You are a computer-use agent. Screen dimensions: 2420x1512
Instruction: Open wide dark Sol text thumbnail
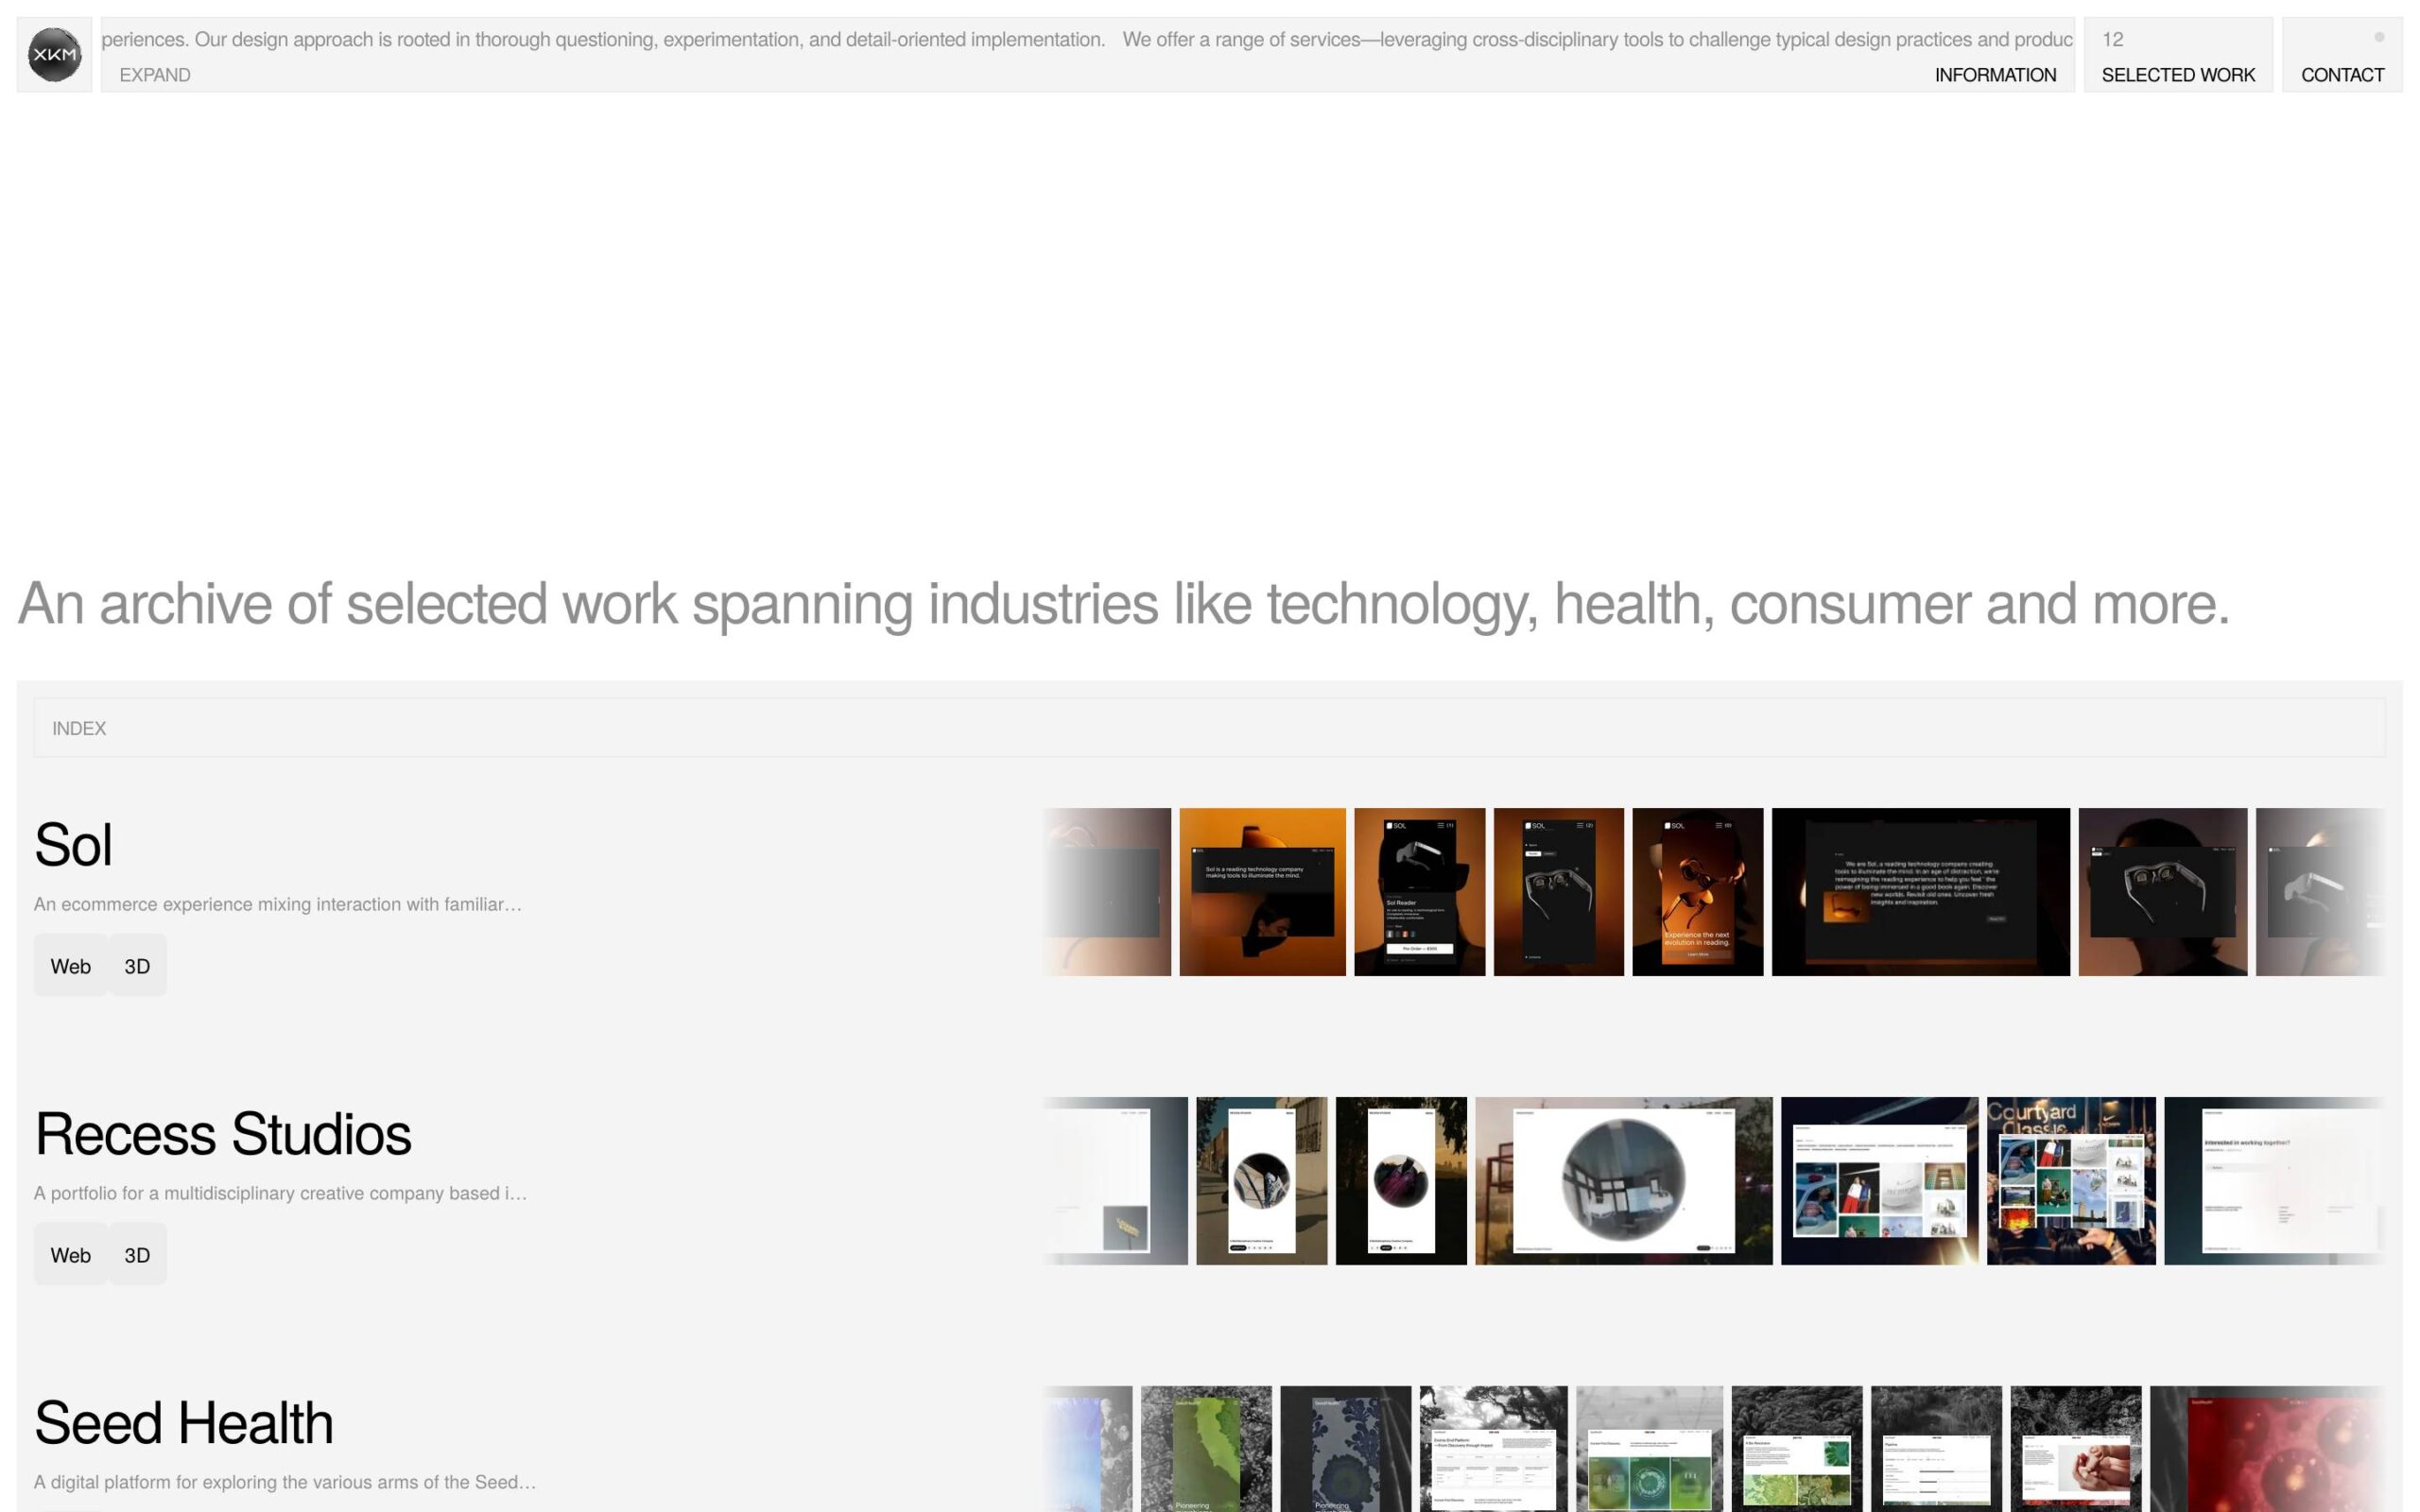click(x=1920, y=891)
